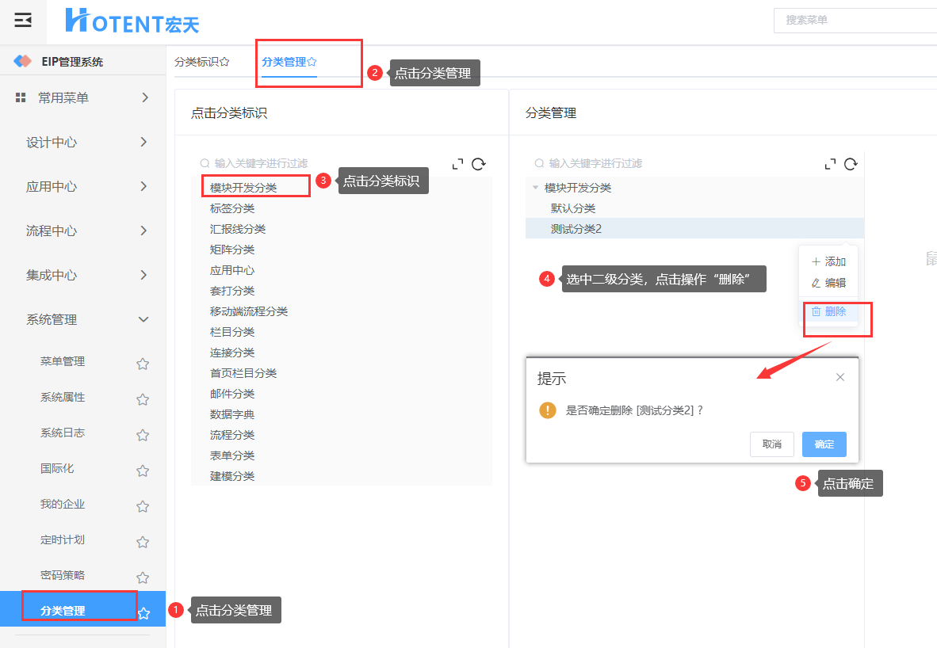
Task: Refresh the 分类管理 tree panel
Action: [x=851, y=164]
